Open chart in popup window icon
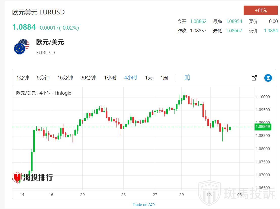 (254, 78)
